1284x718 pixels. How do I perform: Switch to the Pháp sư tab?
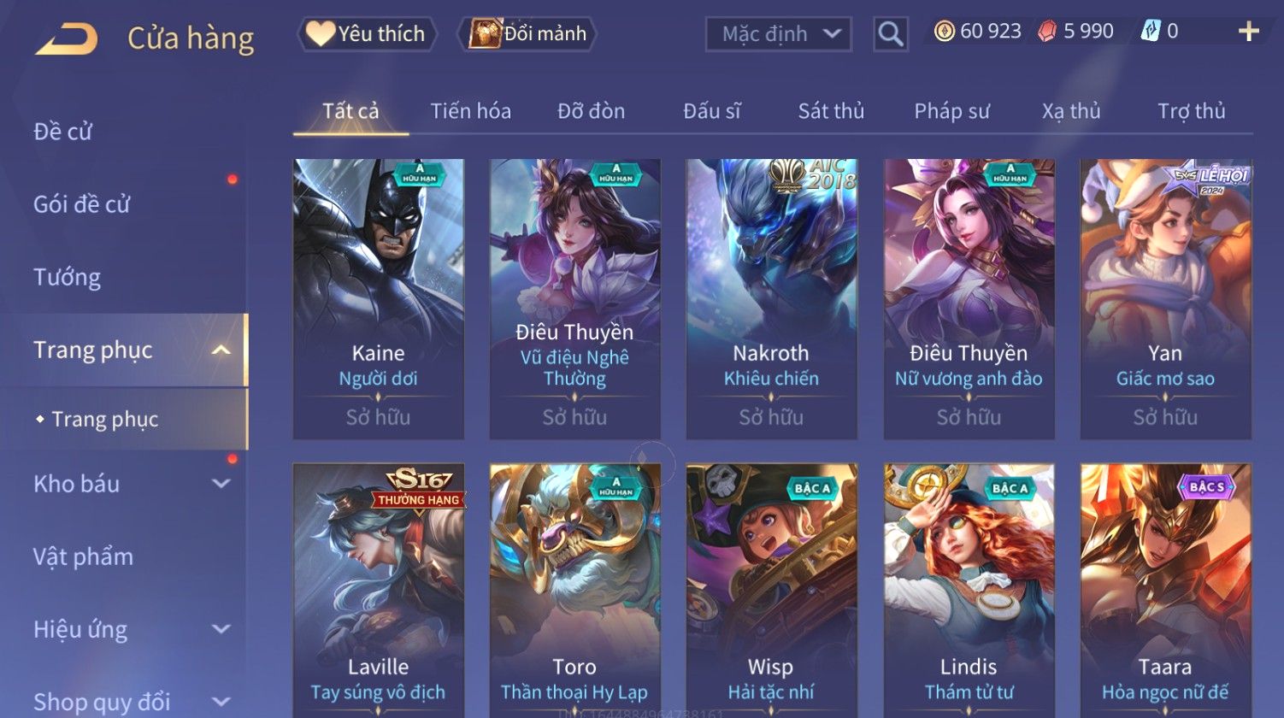pyautogui.click(x=951, y=111)
